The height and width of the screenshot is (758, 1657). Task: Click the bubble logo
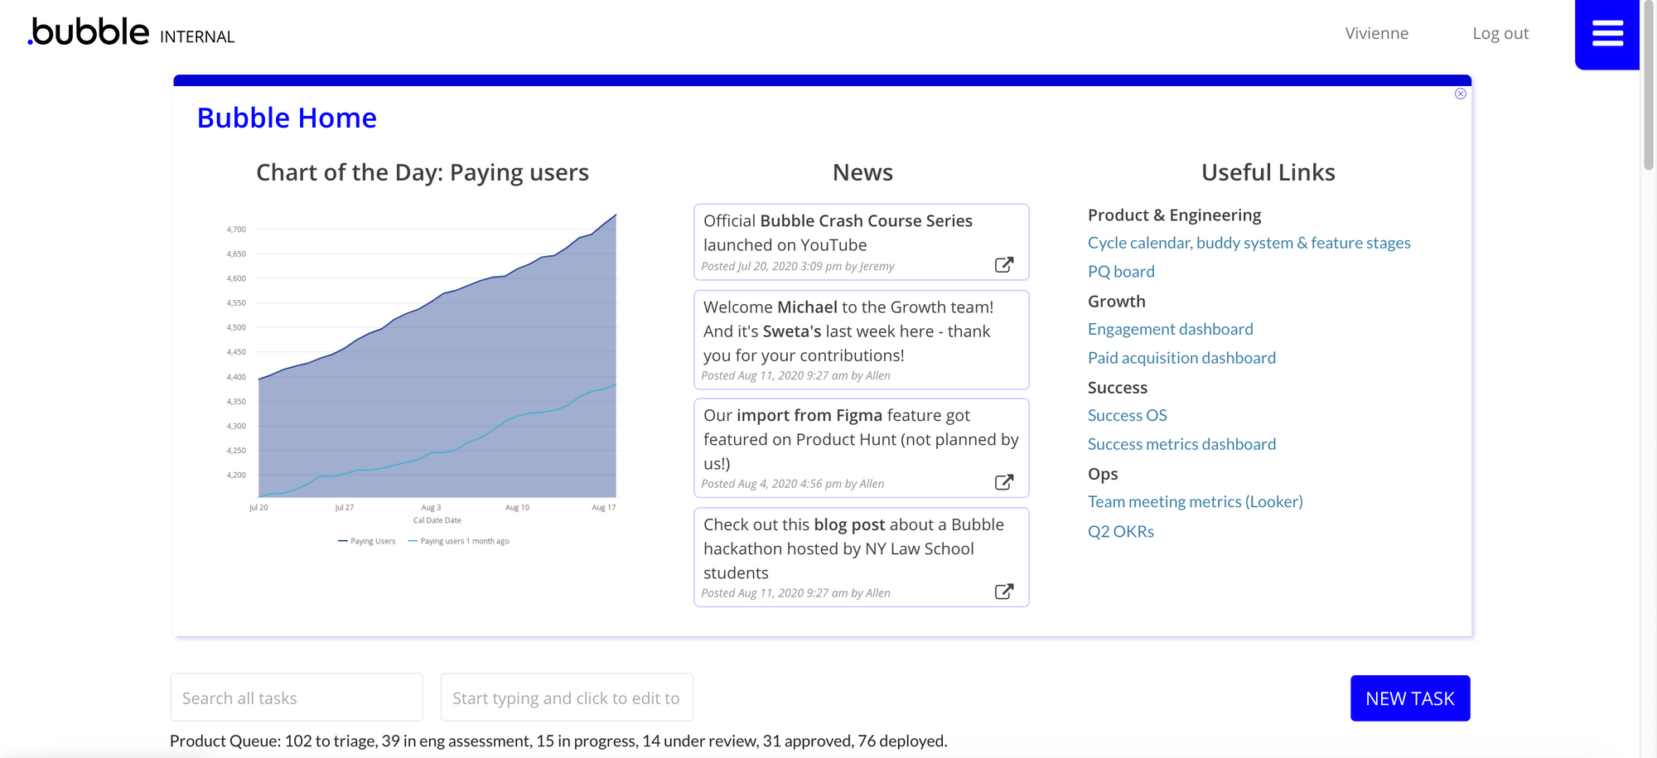(89, 32)
